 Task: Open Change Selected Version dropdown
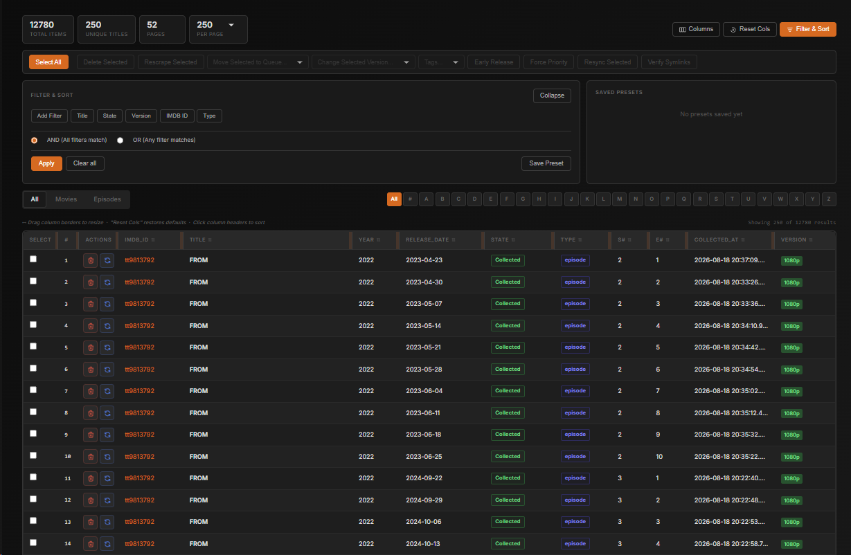click(364, 62)
